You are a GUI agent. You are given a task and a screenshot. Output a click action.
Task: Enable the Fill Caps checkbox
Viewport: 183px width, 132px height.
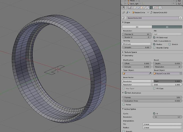point(154,88)
